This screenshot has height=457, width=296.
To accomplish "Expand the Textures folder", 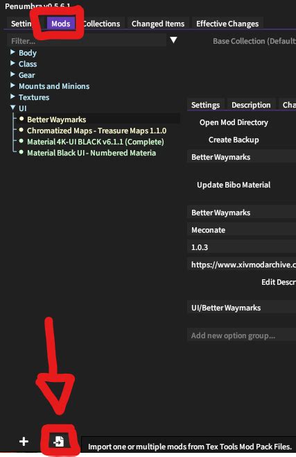I will [12, 97].
